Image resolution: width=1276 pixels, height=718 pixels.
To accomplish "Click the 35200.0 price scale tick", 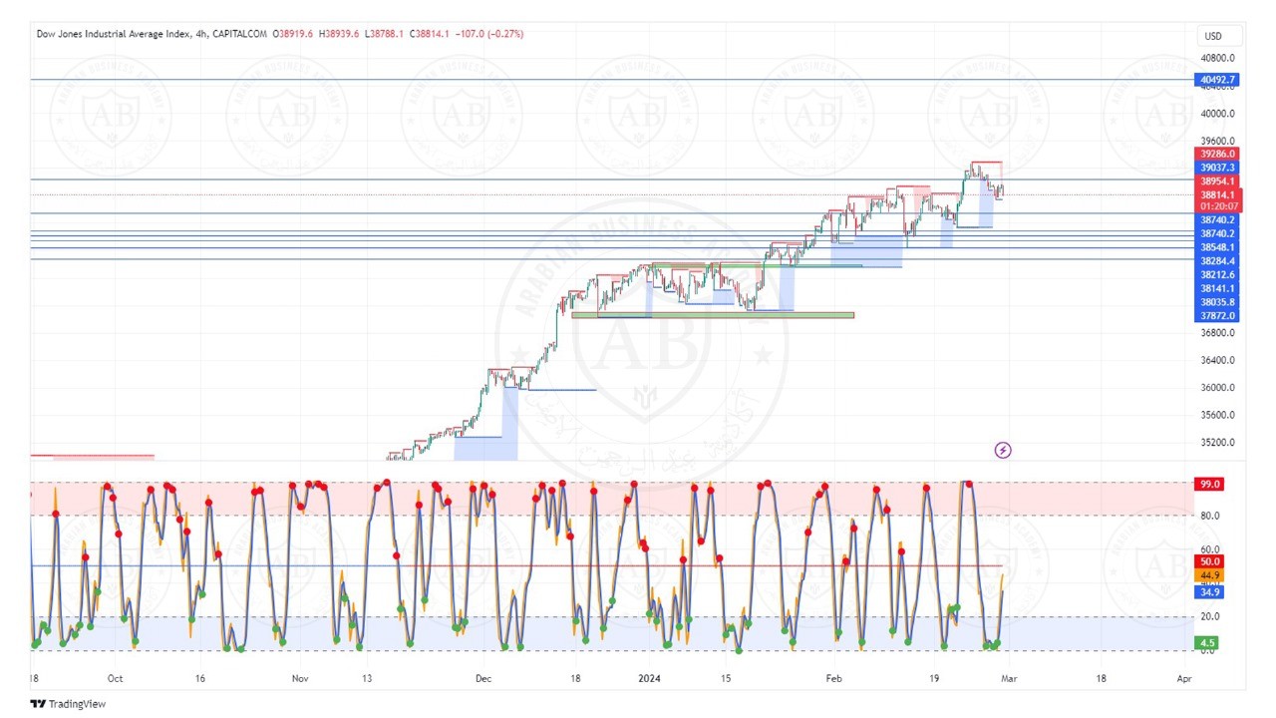I will point(1217,443).
